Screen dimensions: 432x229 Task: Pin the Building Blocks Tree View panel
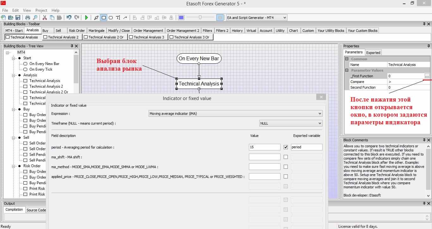72,46
